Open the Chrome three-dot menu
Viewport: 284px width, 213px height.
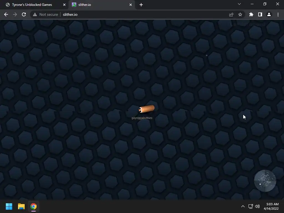point(278,14)
